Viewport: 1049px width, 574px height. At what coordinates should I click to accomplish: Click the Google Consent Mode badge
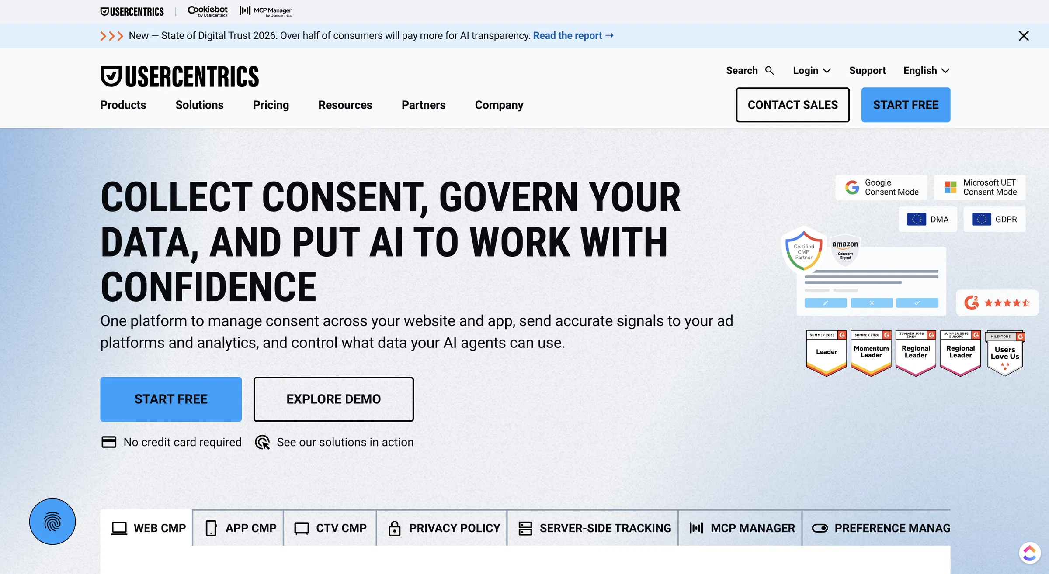(x=881, y=187)
